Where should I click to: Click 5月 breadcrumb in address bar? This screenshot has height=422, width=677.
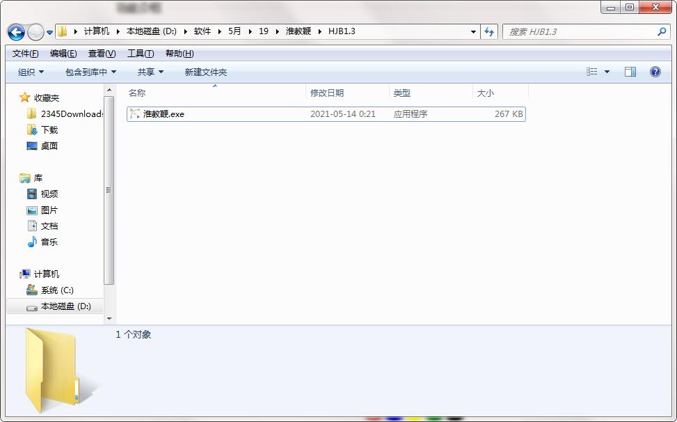[235, 31]
